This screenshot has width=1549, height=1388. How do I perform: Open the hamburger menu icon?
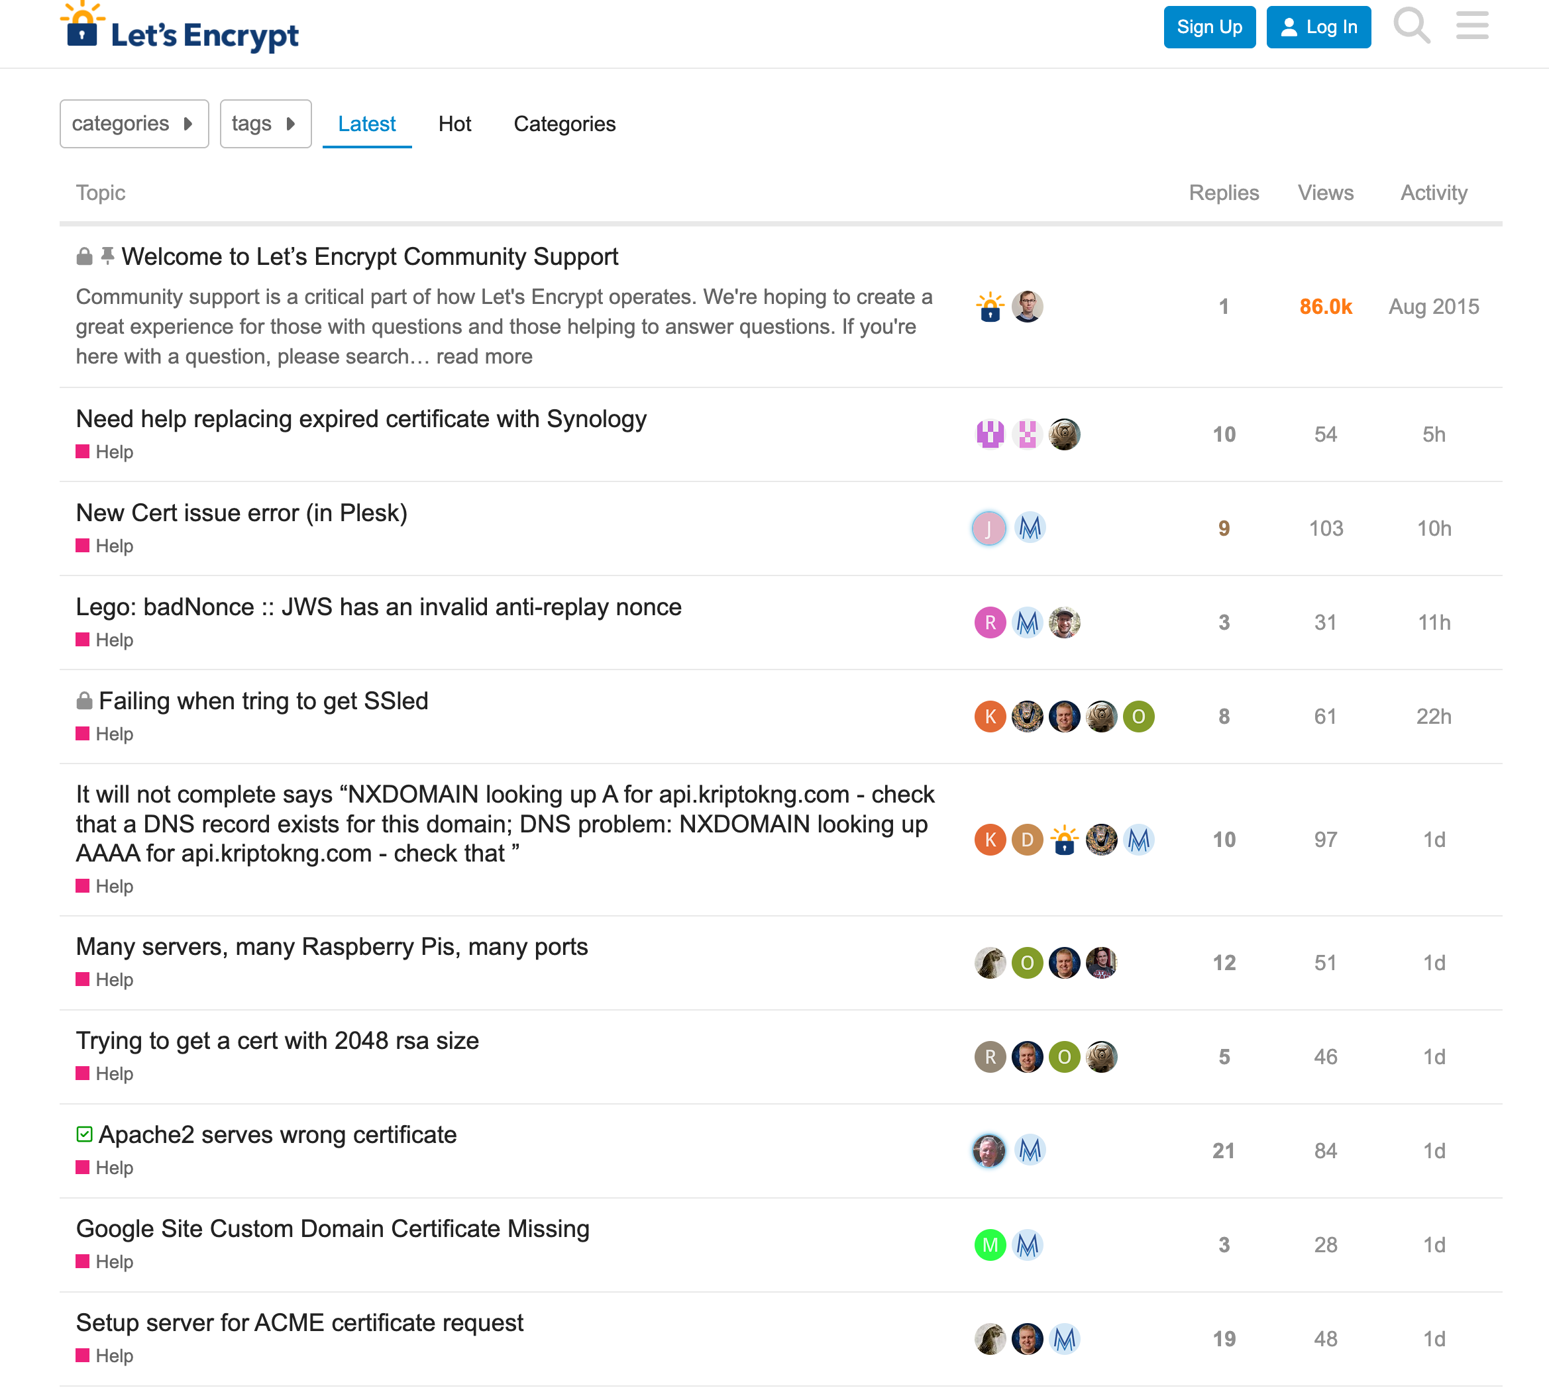[x=1471, y=26]
